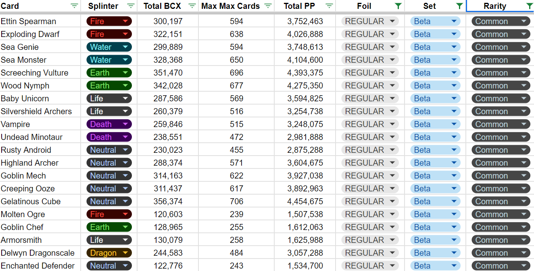Viewport: 534px width, 271px height.
Task: Open the Total BCX column filter icon
Action: (192, 6)
